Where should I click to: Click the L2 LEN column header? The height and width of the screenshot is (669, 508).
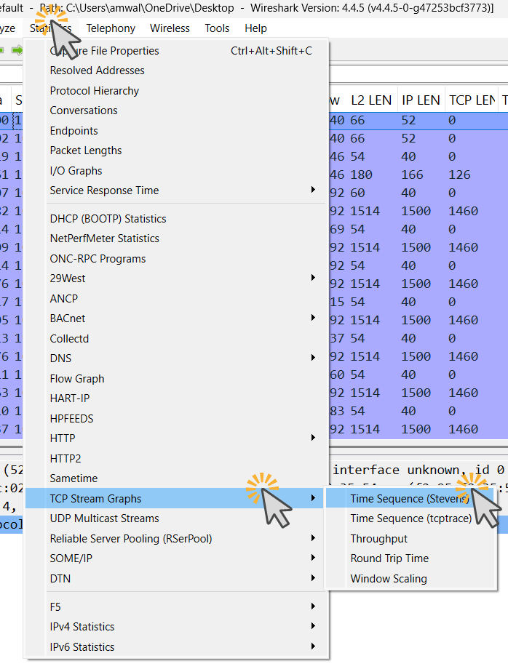(x=371, y=100)
